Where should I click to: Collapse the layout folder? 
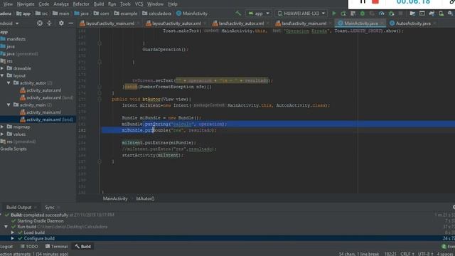coord(3,76)
